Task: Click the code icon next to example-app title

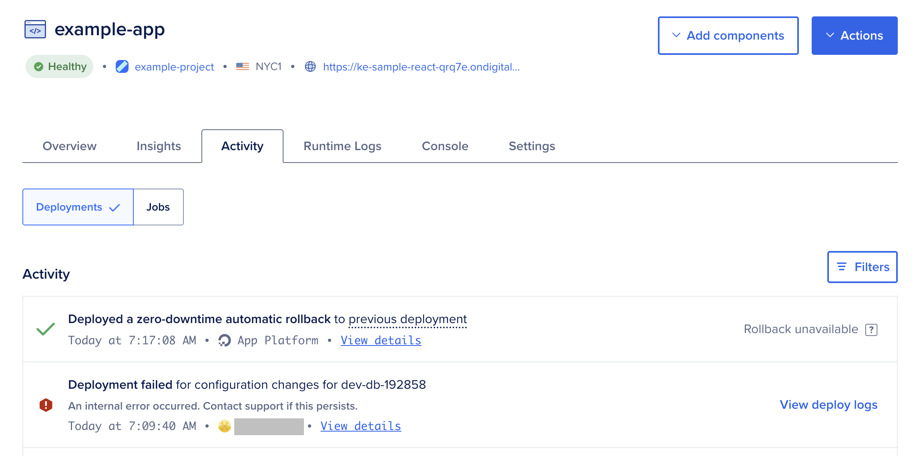Action: (x=34, y=29)
